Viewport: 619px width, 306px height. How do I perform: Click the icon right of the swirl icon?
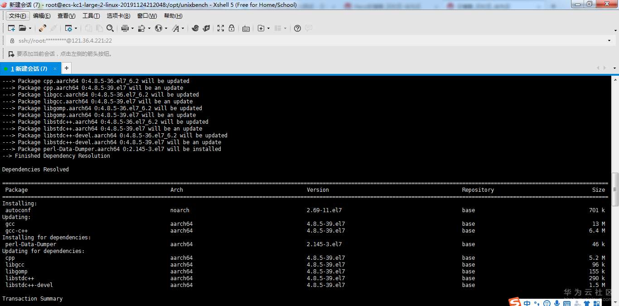coord(206,28)
